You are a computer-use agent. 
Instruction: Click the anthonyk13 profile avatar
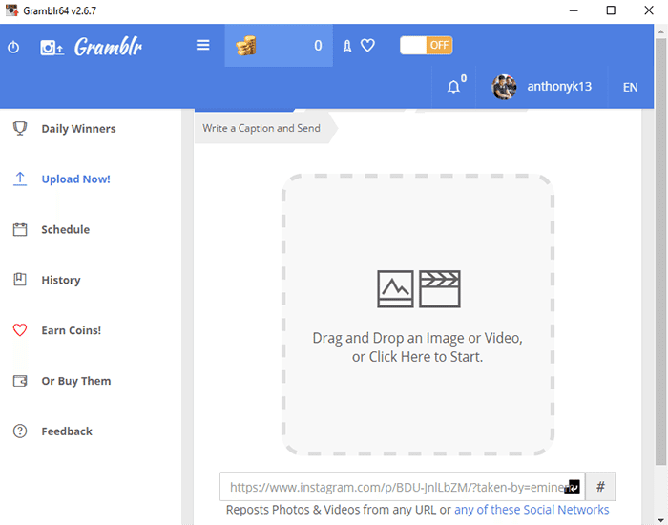[504, 87]
